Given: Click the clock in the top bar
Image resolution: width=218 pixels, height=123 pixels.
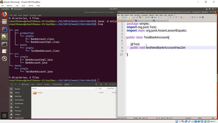Looking at the screenshot, I should click(113, 9).
